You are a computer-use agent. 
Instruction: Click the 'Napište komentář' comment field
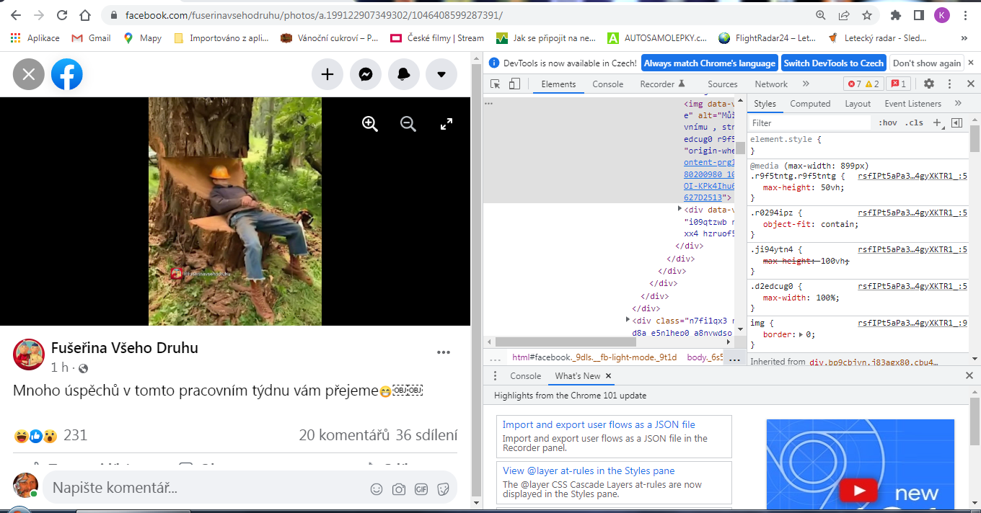click(202, 489)
